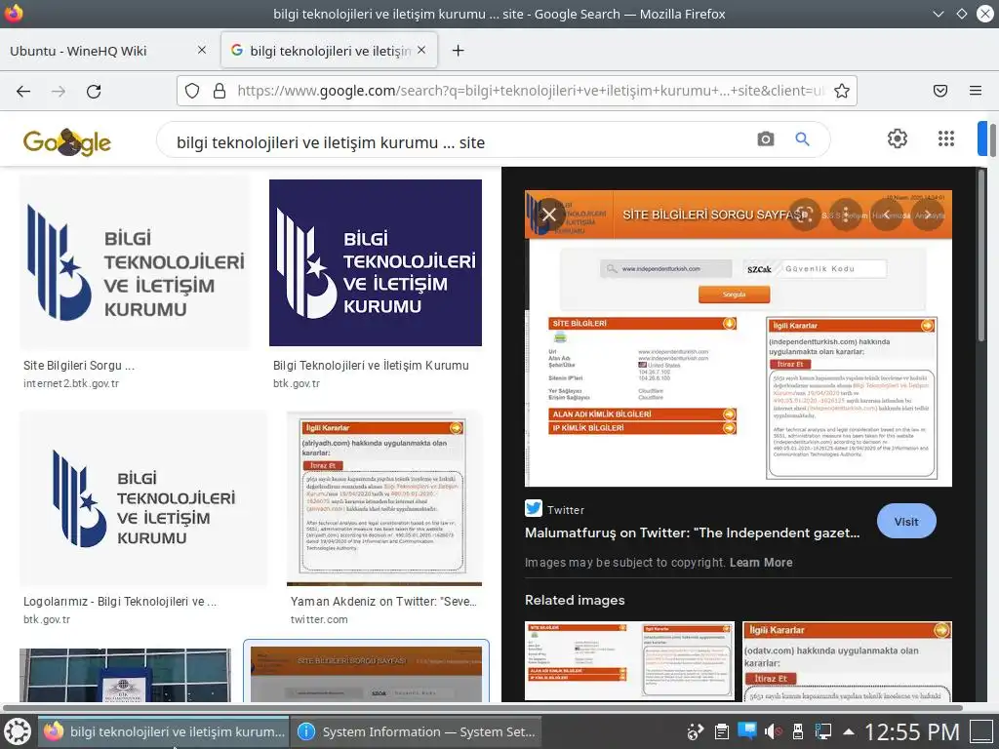Click the blue magnifier search button
999x749 pixels.
802,138
